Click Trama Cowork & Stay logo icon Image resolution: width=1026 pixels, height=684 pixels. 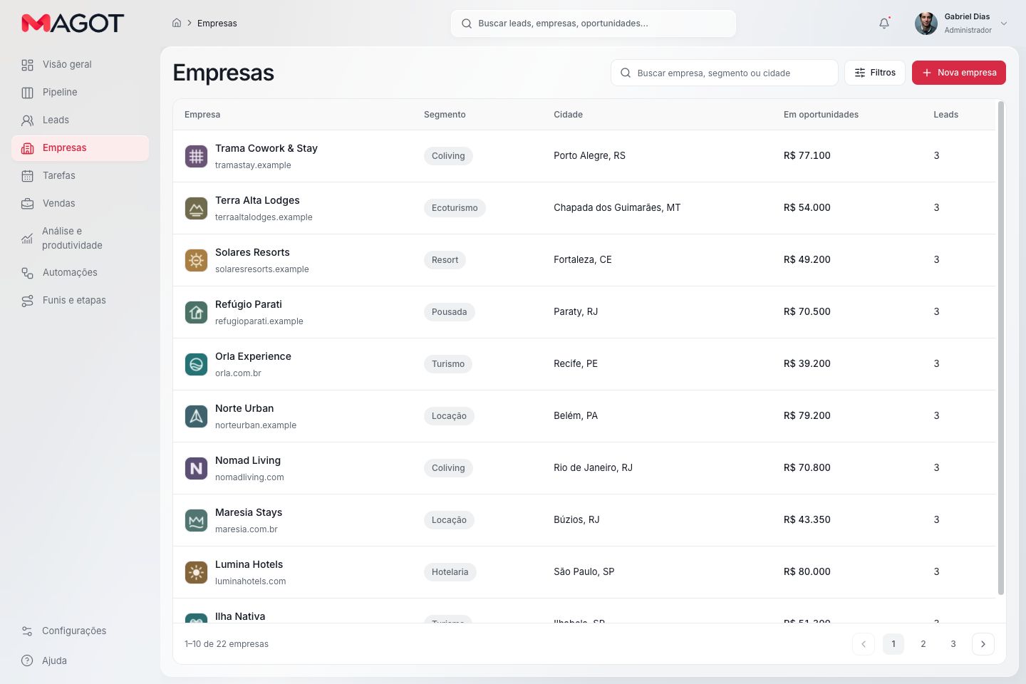click(196, 156)
